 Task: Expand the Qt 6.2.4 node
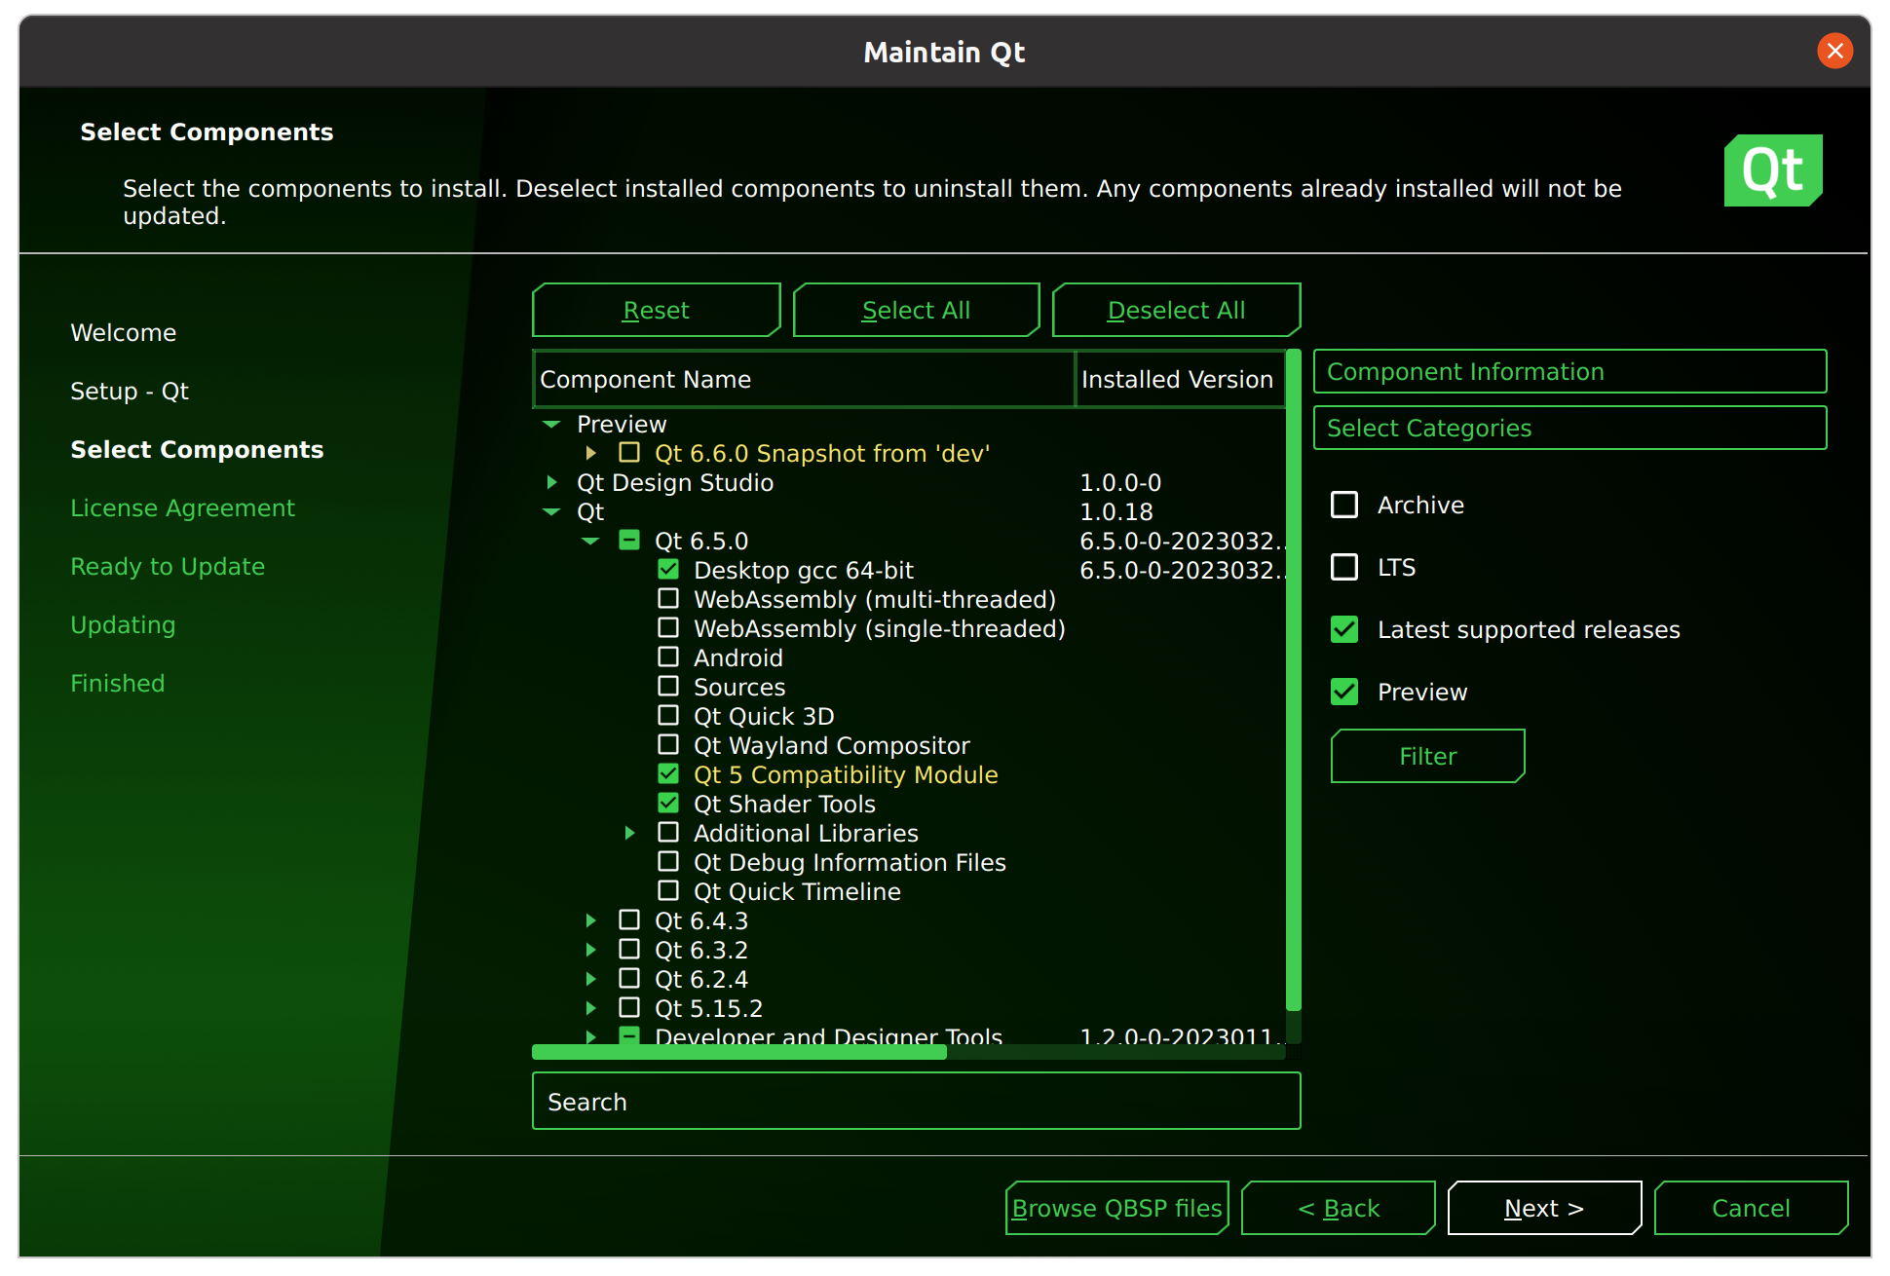coord(590,979)
